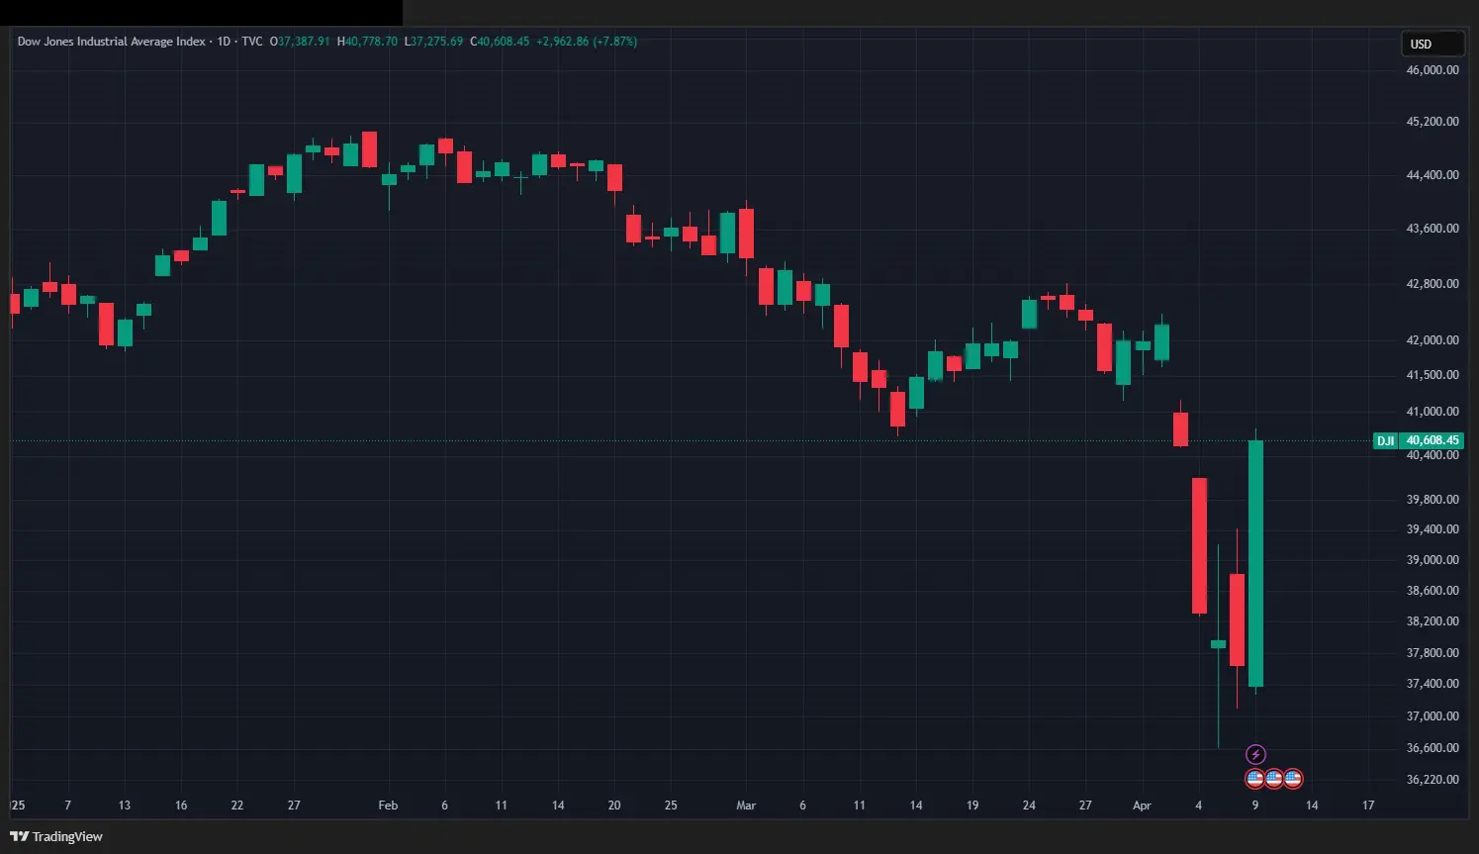
Task: Click the open value O37,387.91
Action: 300,42
